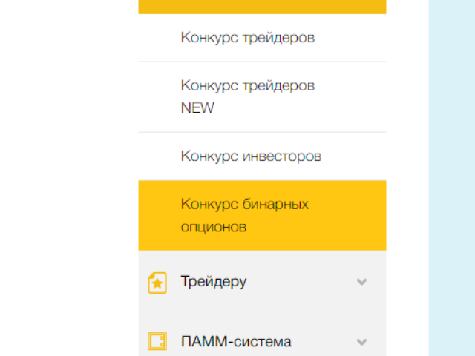Image resolution: width=475 pixels, height=356 pixels.
Task: Click the word трейдеров in the first submenu item
Action: [279, 38]
